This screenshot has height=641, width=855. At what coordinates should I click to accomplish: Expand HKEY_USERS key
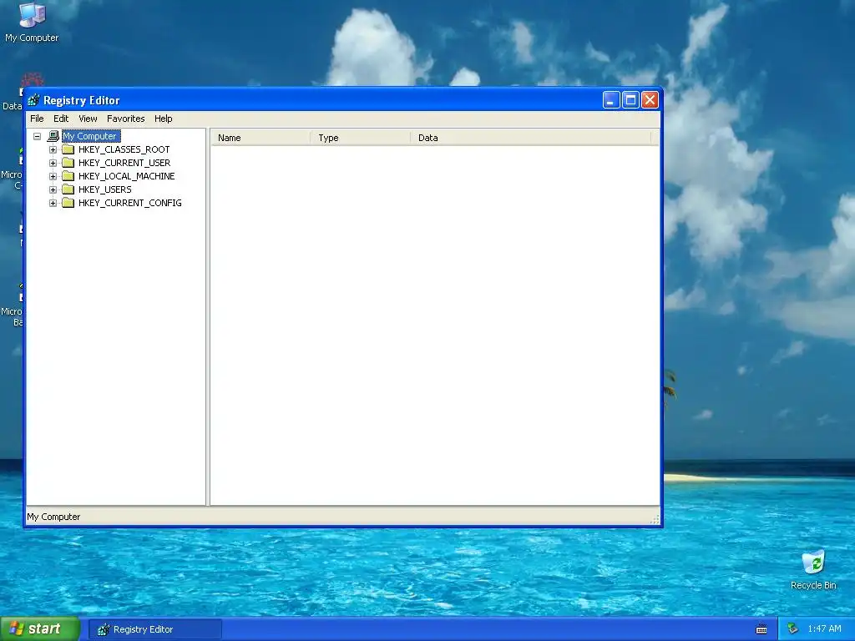tap(53, 189)
